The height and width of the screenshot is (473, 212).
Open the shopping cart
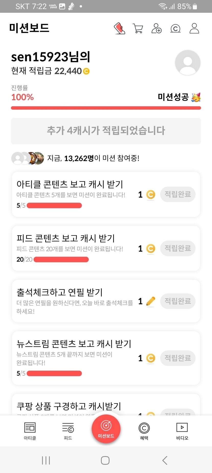pos(138,28)
